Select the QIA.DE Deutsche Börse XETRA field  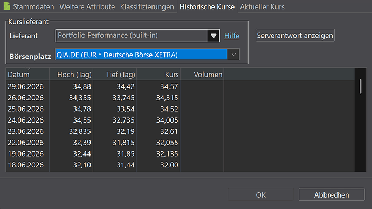point(147,55)
